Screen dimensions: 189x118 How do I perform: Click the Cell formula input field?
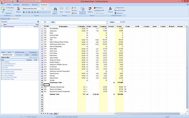pyautogui.click(x=81, y=22)
